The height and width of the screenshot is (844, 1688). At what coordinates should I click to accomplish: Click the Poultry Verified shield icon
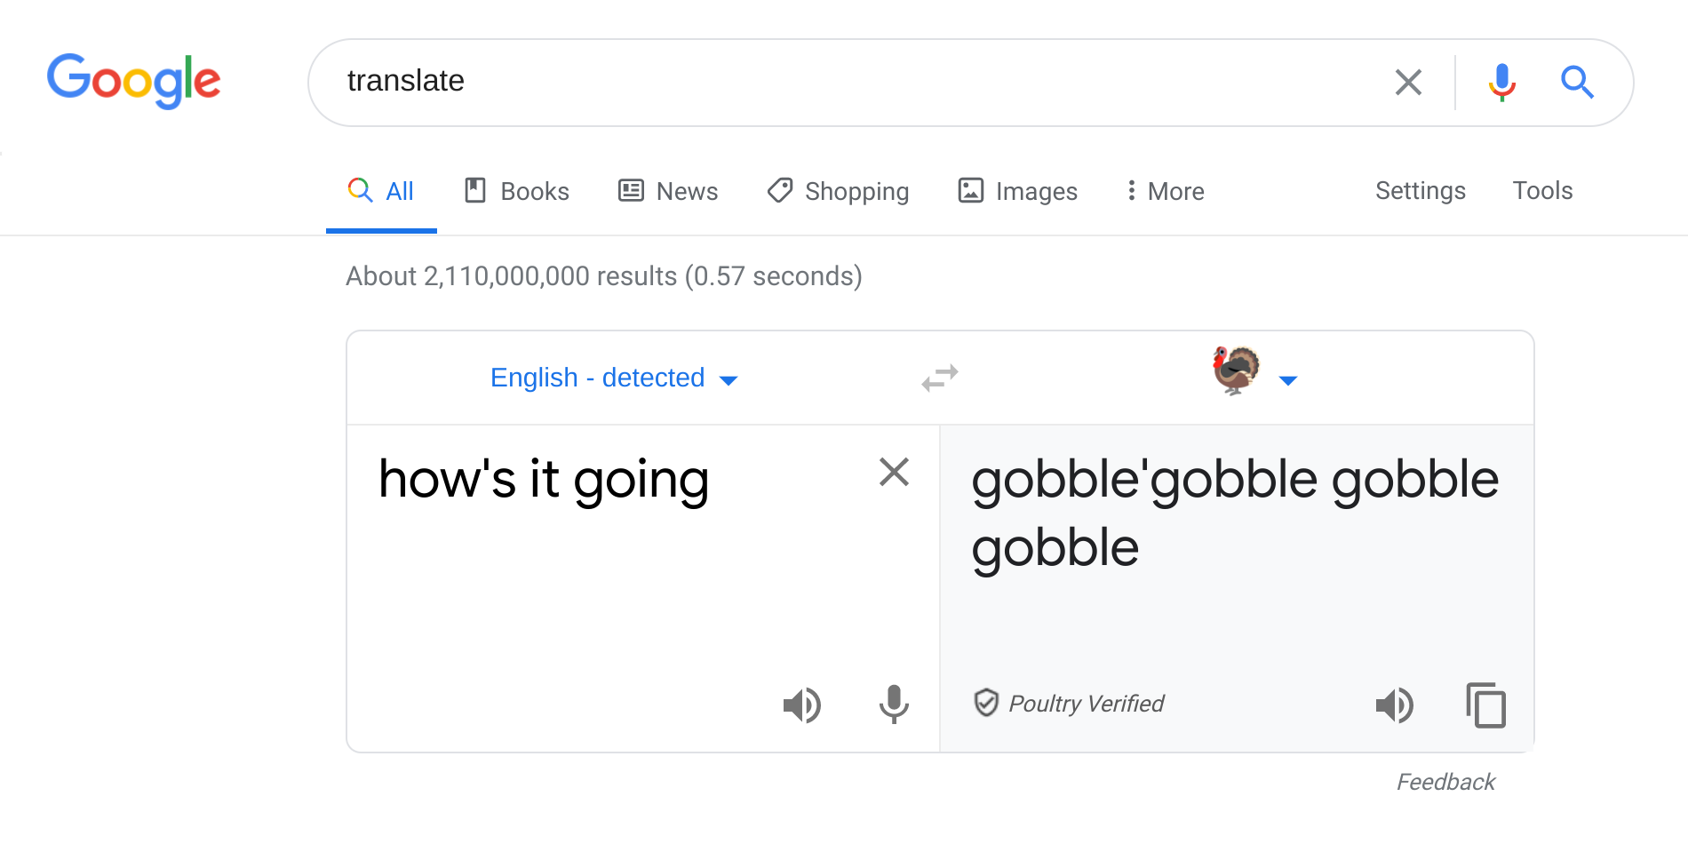(986, 703)
